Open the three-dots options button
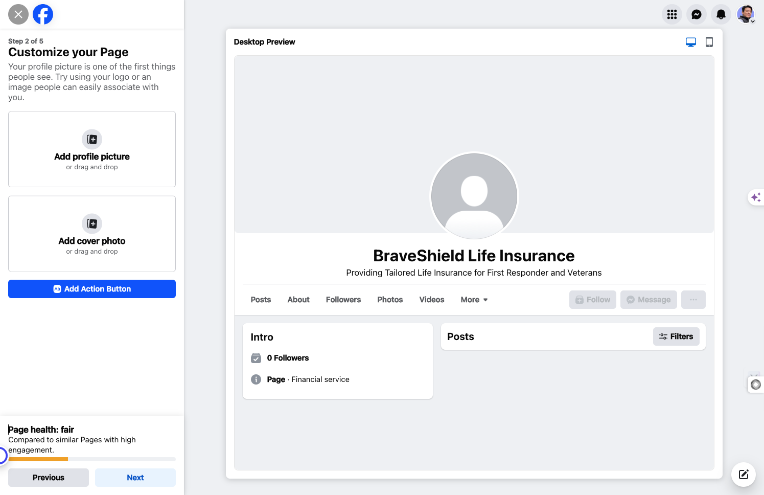The image size is (764, 495). coord(693,300)
